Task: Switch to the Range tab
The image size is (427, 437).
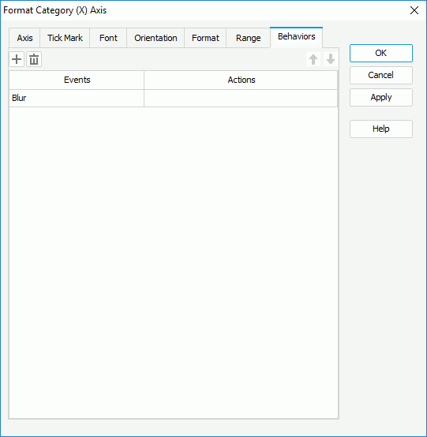Action: tap(248, 38)
